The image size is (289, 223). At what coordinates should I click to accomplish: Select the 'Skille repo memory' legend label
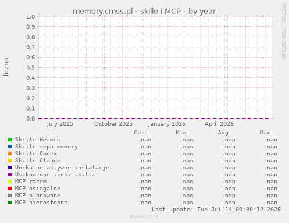[47, 147]
